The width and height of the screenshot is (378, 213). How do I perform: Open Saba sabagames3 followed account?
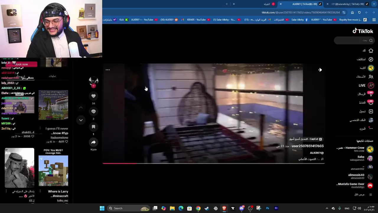(361, 158)
